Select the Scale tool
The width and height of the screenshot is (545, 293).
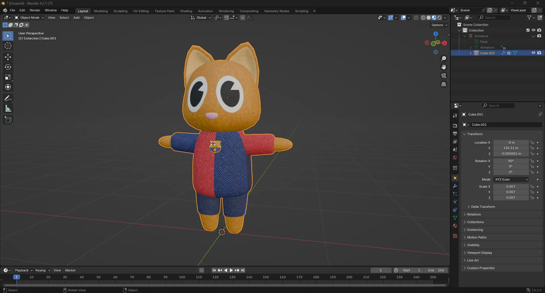coord(8,77)
